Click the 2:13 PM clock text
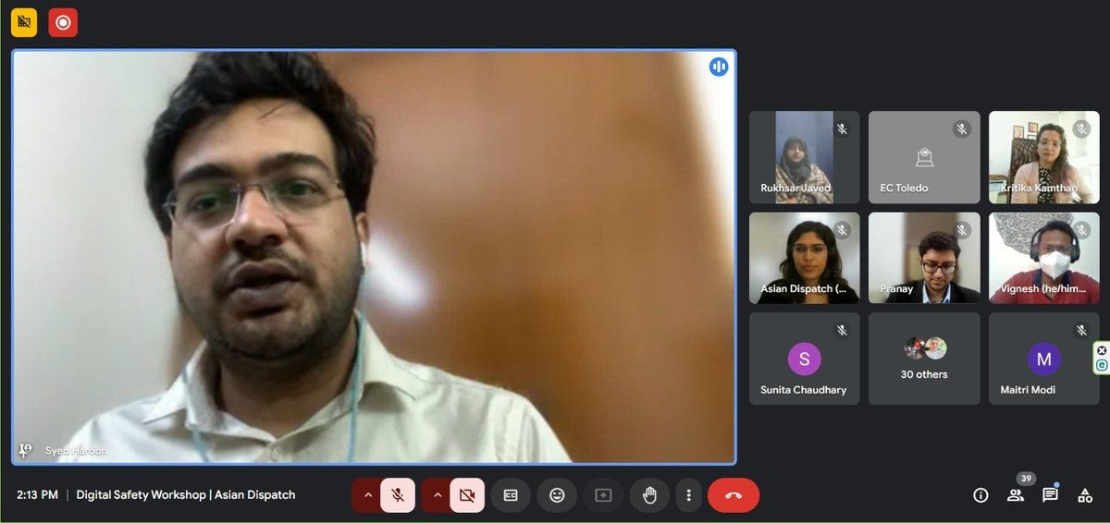This screenshot has height=523, width=1110. (x=37, y=495)
